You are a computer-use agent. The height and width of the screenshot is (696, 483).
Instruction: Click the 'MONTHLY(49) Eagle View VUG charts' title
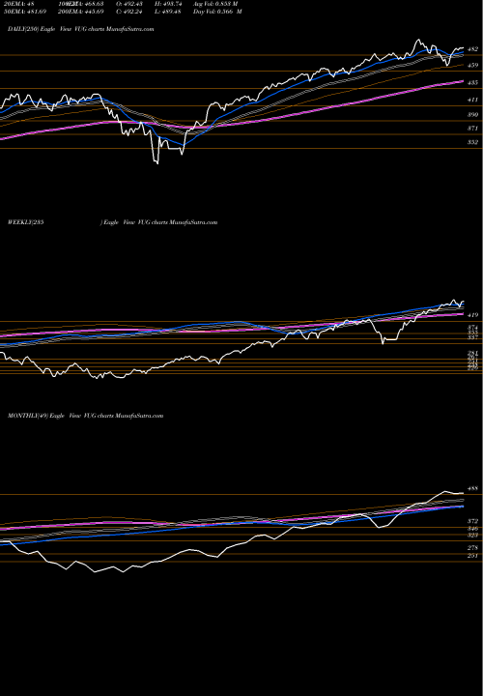pos(86,416)
